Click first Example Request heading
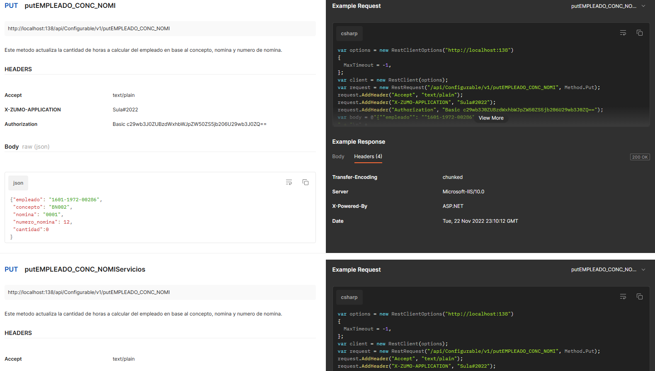Screen dimensions: 655x371 pyautogui.click(x=357, y=6)
